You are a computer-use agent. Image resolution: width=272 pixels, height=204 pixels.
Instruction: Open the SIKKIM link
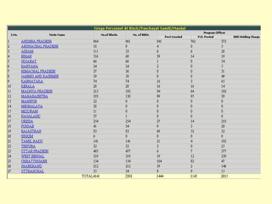[27, 136]
